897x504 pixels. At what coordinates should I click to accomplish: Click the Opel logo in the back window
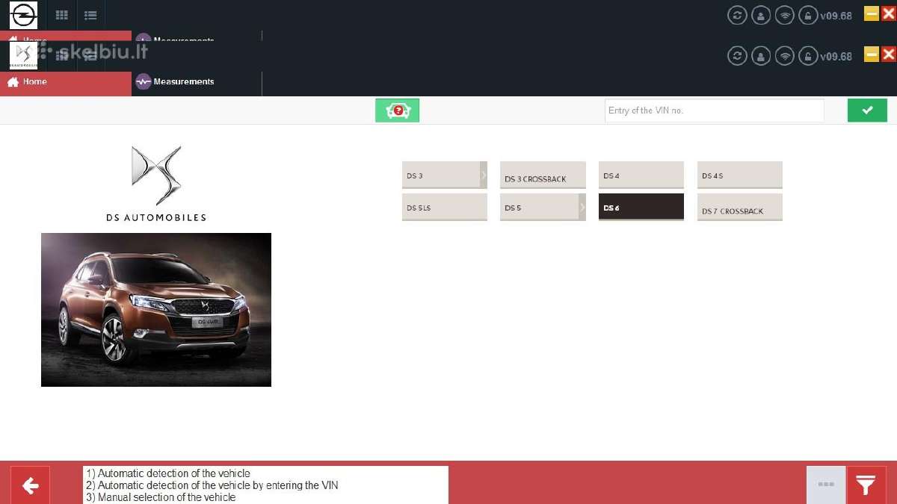tap(24, 15)
